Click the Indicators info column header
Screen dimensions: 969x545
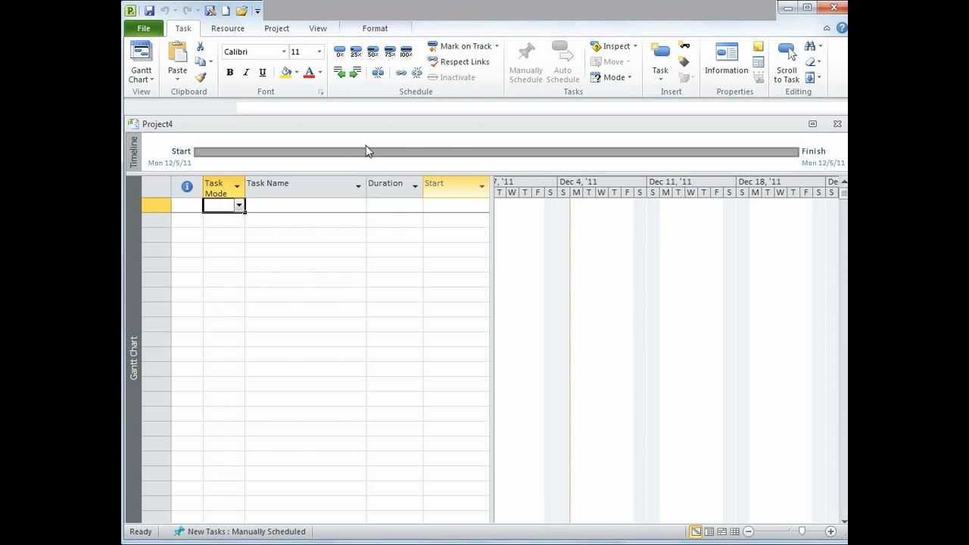[187, 186]
